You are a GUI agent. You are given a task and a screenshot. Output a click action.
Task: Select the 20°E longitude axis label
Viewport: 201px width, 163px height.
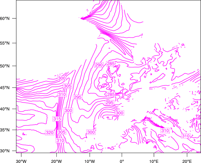pyautogui.click(x=187, y=161)
